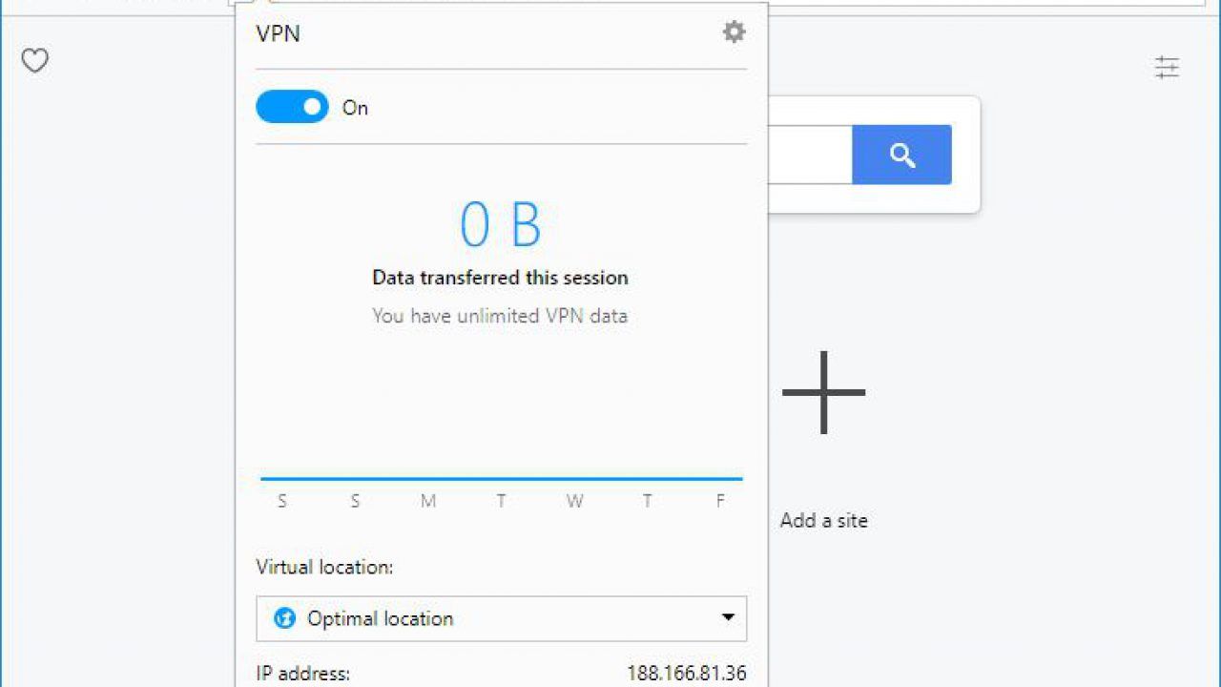Open the Optimal location combo box
This screenshot has width=1221, height=687.
click(501, 618)
